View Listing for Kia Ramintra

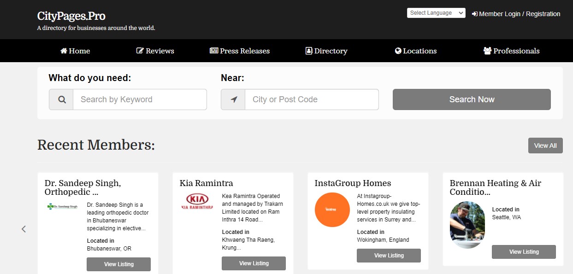coord(254,263)
